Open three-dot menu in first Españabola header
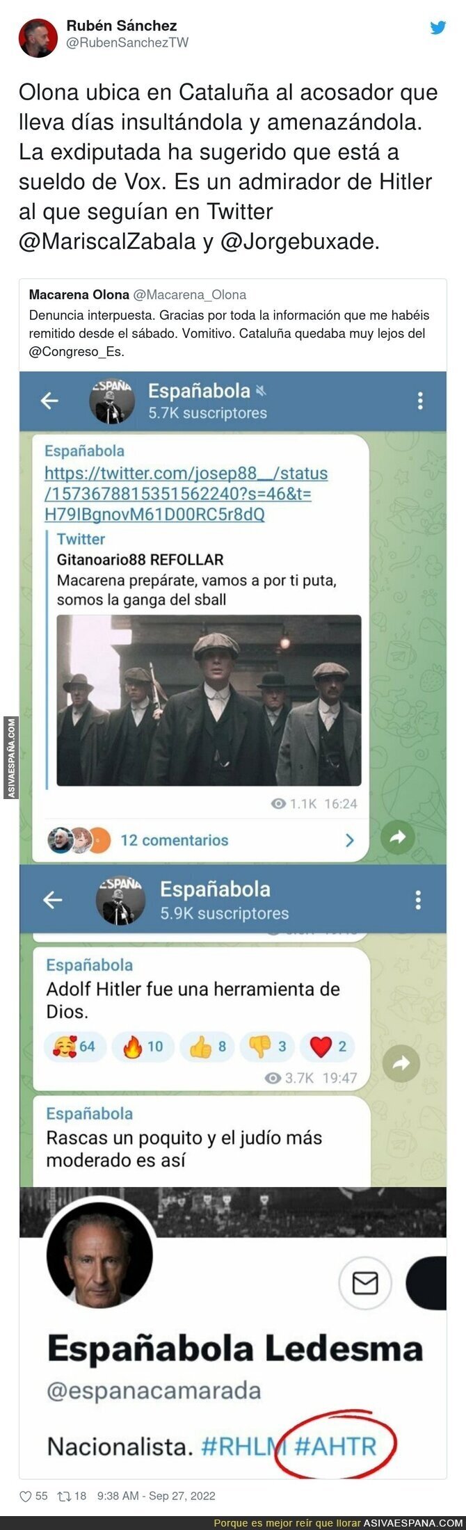 (419, 401)
